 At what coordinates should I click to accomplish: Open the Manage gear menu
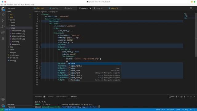[3, 105]
